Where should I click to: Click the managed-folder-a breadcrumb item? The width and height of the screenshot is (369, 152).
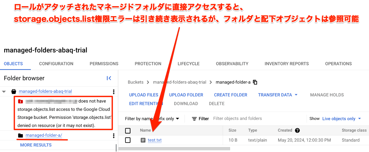click(x=233, y=82)
